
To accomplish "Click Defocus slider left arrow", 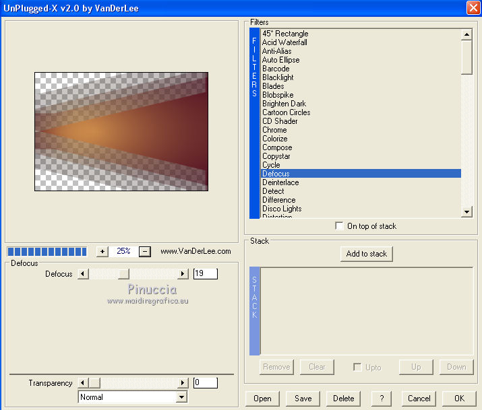I will pyautogui.click(x=83, y=273).
